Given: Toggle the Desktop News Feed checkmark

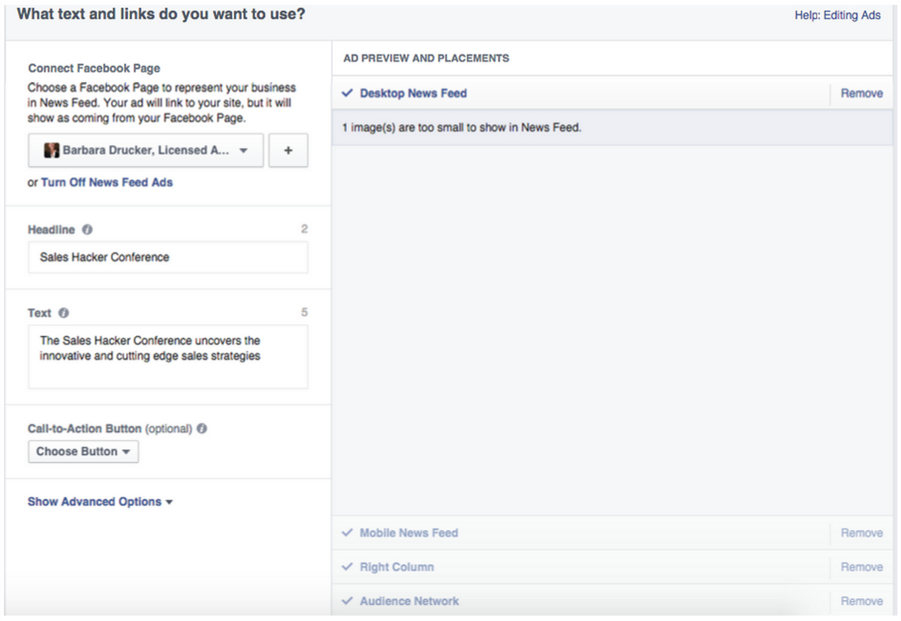Looking at the screenshot, I should [x=347, y=93].
